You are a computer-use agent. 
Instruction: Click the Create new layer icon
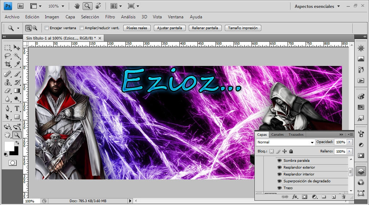(334, 197)
